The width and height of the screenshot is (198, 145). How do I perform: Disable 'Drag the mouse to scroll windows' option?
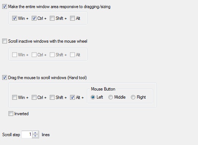(4, 78)
